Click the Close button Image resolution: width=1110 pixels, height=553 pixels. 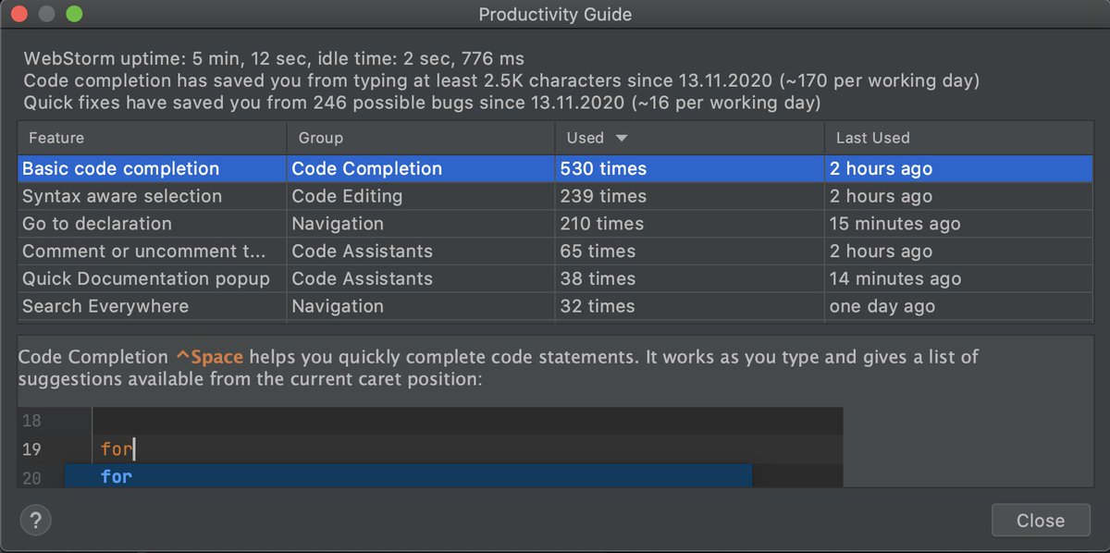click(x=1040, y=520)
